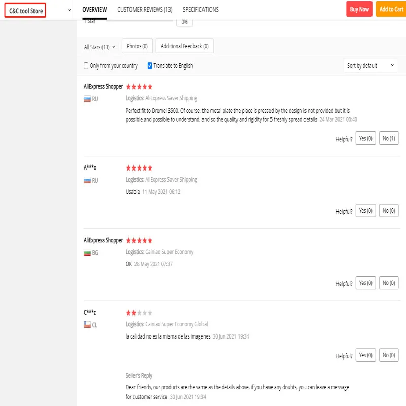The image size is (406, 406).
Task: Go to the Specifications tab
Action: tap(200, 10)
